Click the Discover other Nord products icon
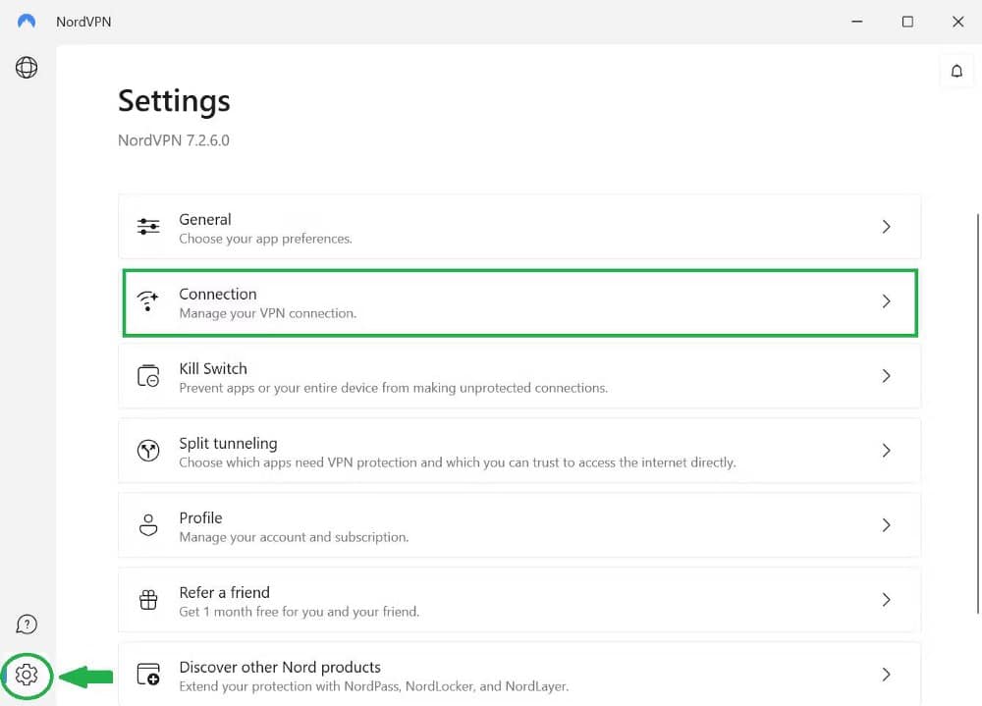This screenshot has height=706, width=982. (148, 675)
